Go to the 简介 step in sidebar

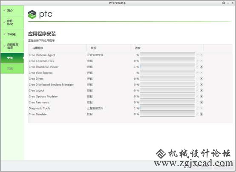tap(12, 11)
